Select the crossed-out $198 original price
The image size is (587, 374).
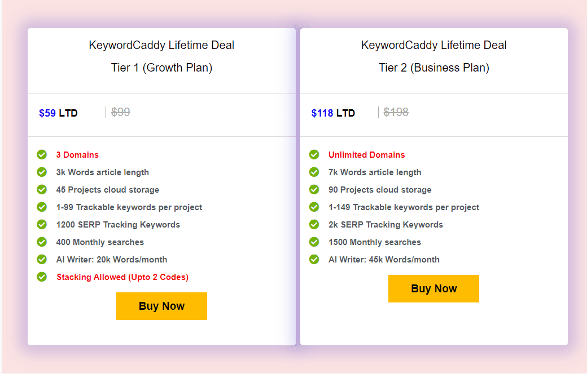396,112
